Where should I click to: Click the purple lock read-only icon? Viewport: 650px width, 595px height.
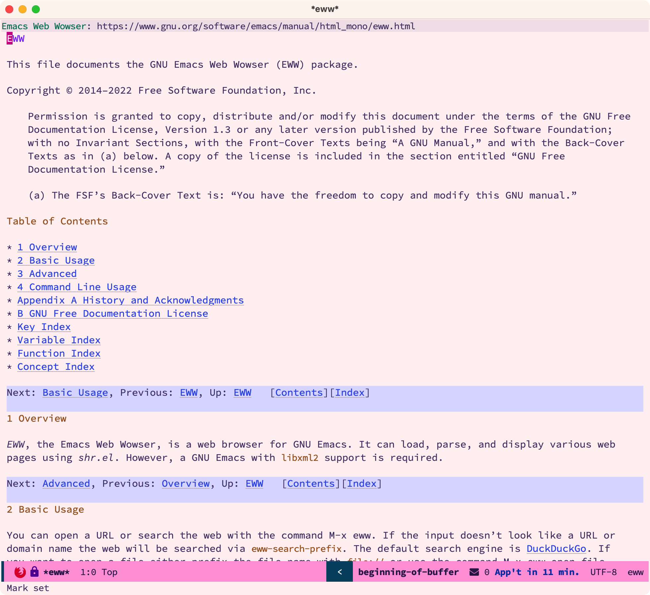click(x=34, y=571)
